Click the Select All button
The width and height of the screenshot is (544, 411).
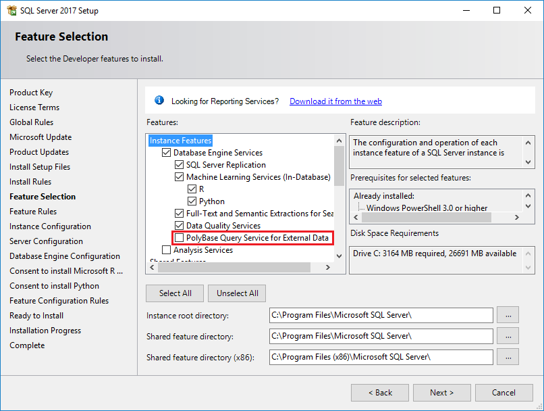point(174,293)
